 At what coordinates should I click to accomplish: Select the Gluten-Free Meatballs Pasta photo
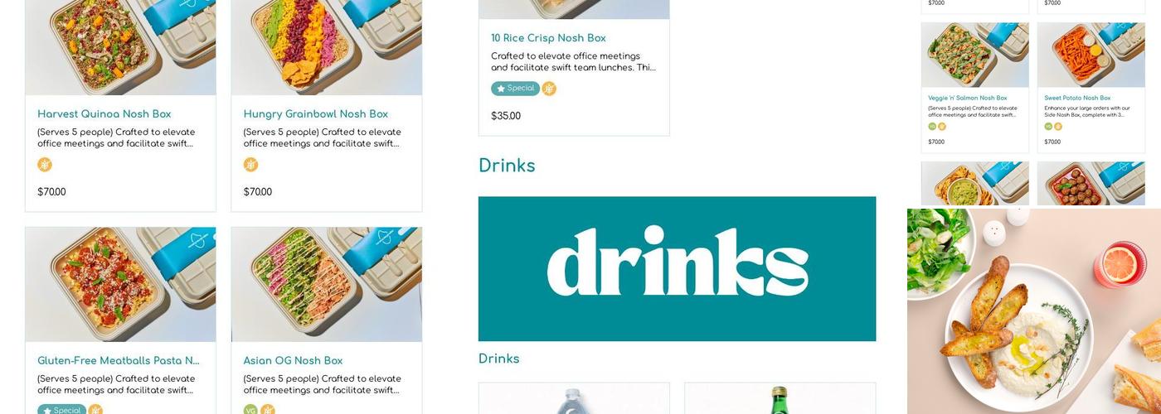pyautogui.click(x=120, y=285)
